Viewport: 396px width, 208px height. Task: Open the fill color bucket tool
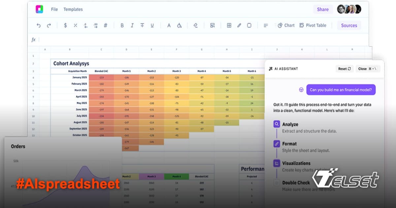click(x=179, y=25)
